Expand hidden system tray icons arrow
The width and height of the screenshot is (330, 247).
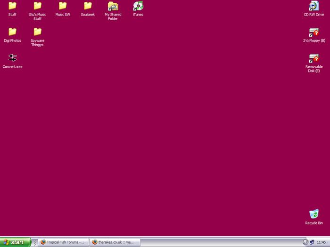click(x=305, y=242)
